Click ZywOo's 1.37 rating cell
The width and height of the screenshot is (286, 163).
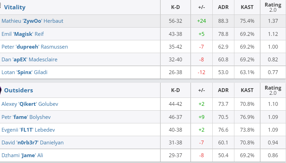pos(273,21)
